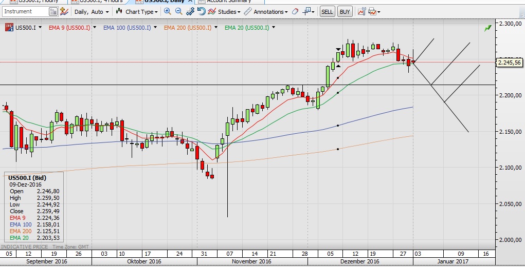
Task: Switch to the US500.I, 4 Hours tab
Action: click(98, 1)
